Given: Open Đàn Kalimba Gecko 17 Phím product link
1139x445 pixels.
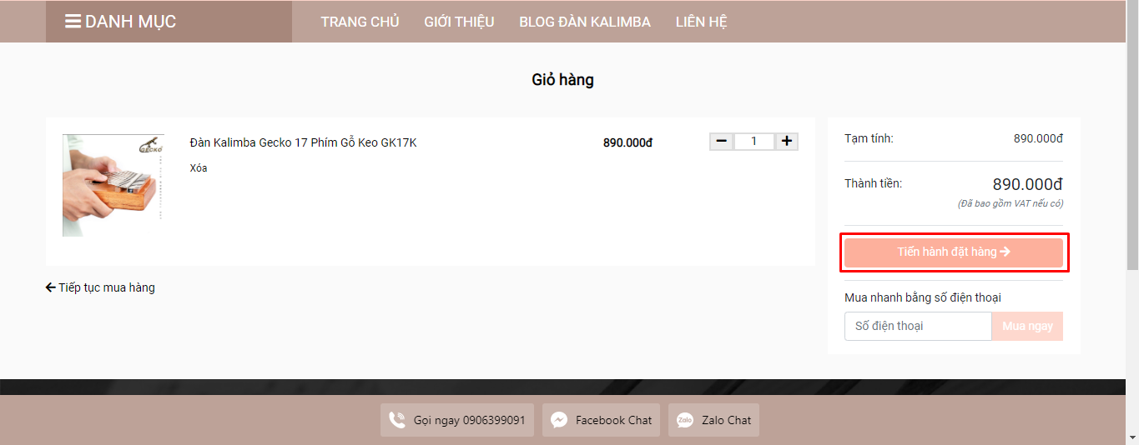Looking at the screenshot, I should coord(303,142).
